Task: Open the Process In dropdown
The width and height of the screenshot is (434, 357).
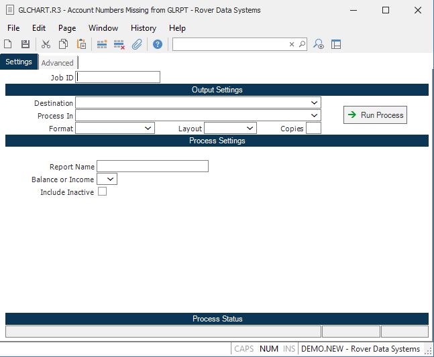Action: [315, 116]
